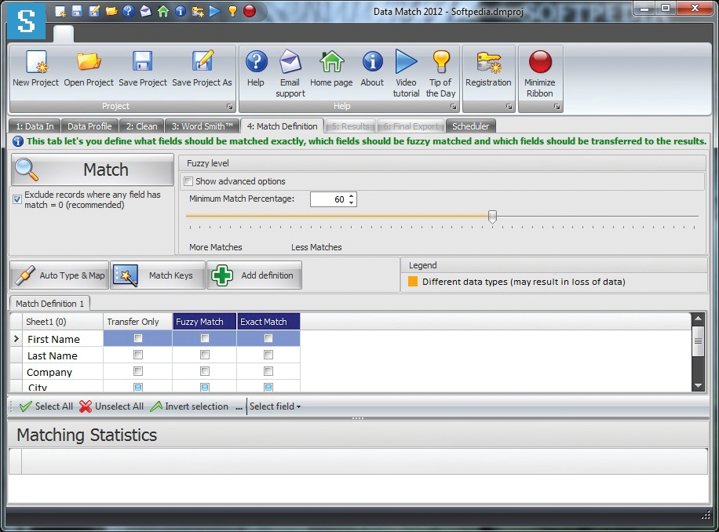719x532 pixels.
Task: Increase Minimum Match Percentage with up stepper
Action: pos(351,195)
